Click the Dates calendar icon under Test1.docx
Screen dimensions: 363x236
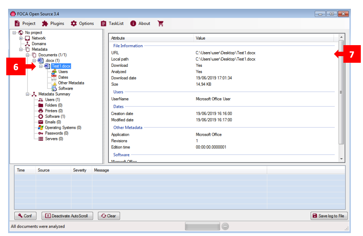pos(54,77)
